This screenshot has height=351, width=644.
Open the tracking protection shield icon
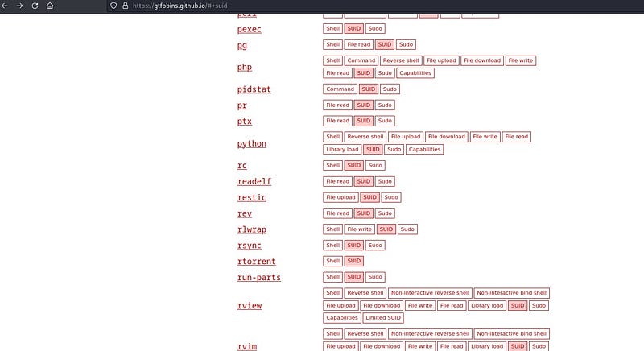click(114, 6)
